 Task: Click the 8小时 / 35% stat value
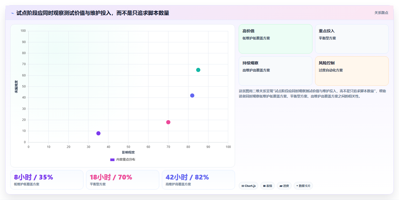pos(34,177)
